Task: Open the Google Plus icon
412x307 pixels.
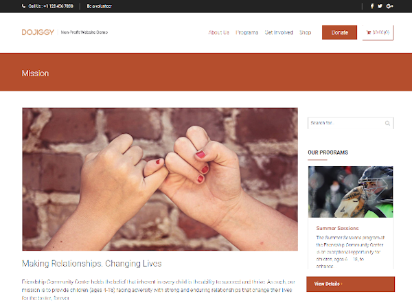Action: pyautogui.click(x=389, y=6)
